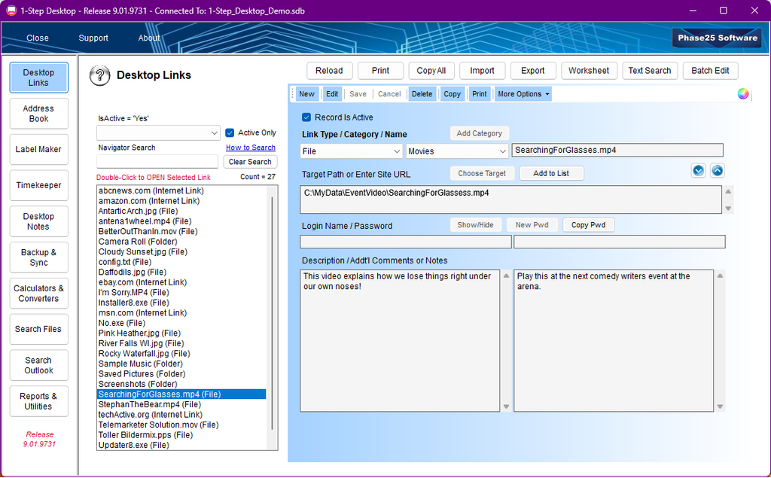This screenshot has height=478, width=771.
Task: Uncheck the Record Is Active checkbox
Action: coord(306,117)
